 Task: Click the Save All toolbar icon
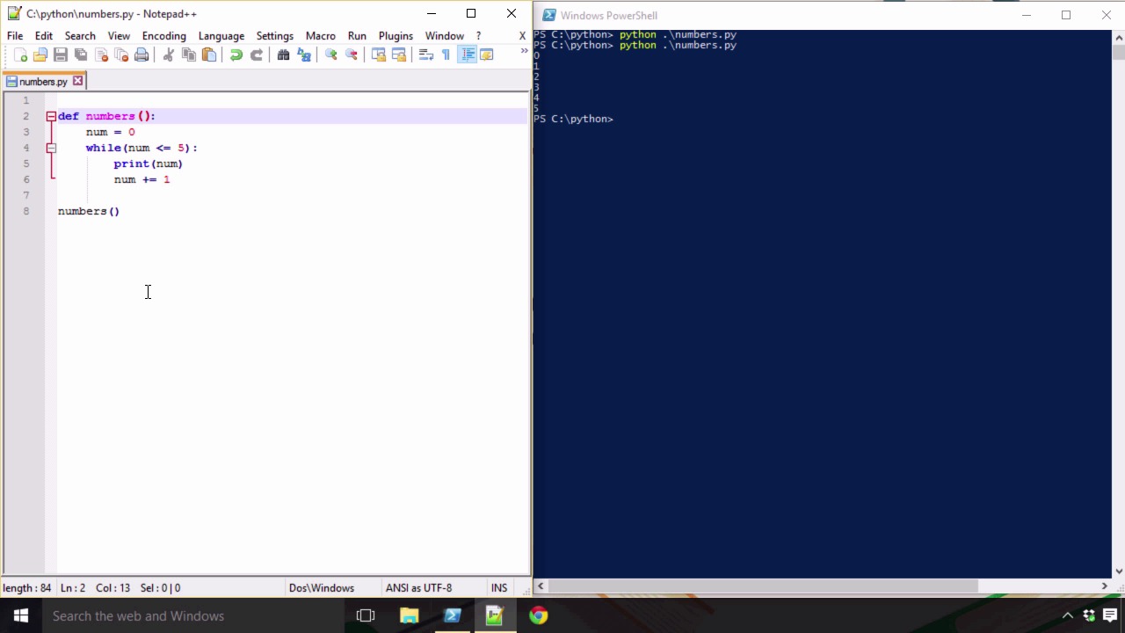(x=81, y=55)
